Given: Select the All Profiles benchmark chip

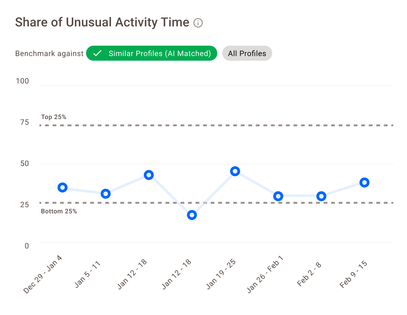Looking at the screenshot, I should coord(247,54).
